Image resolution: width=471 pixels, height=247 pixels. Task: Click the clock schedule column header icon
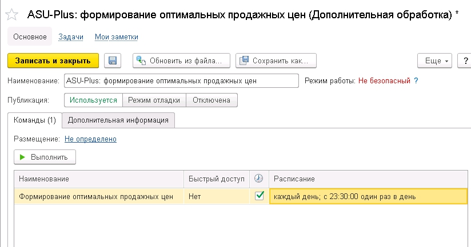(x=258, y=179)
